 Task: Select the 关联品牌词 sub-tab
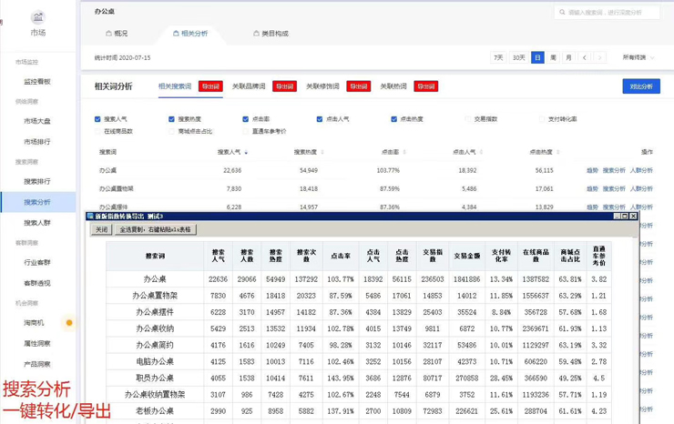(249, 86)
